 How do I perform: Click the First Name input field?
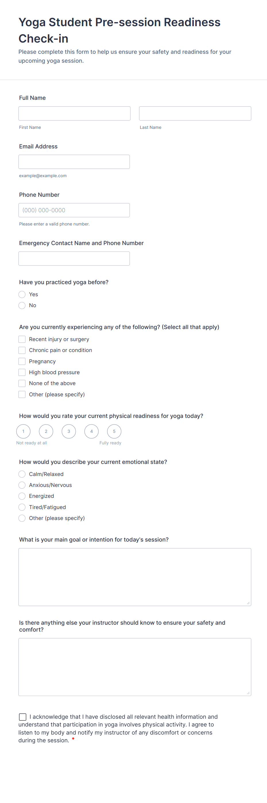tap(74, 114)
